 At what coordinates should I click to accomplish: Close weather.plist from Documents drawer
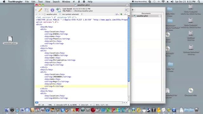(x=160, y=16)
